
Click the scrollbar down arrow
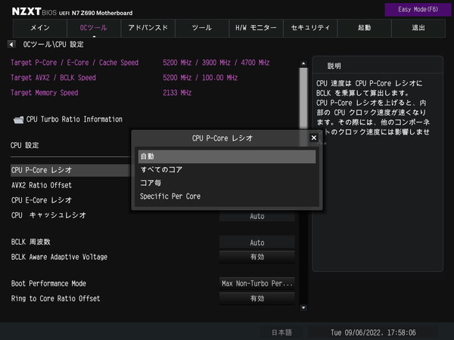point(303,308)
